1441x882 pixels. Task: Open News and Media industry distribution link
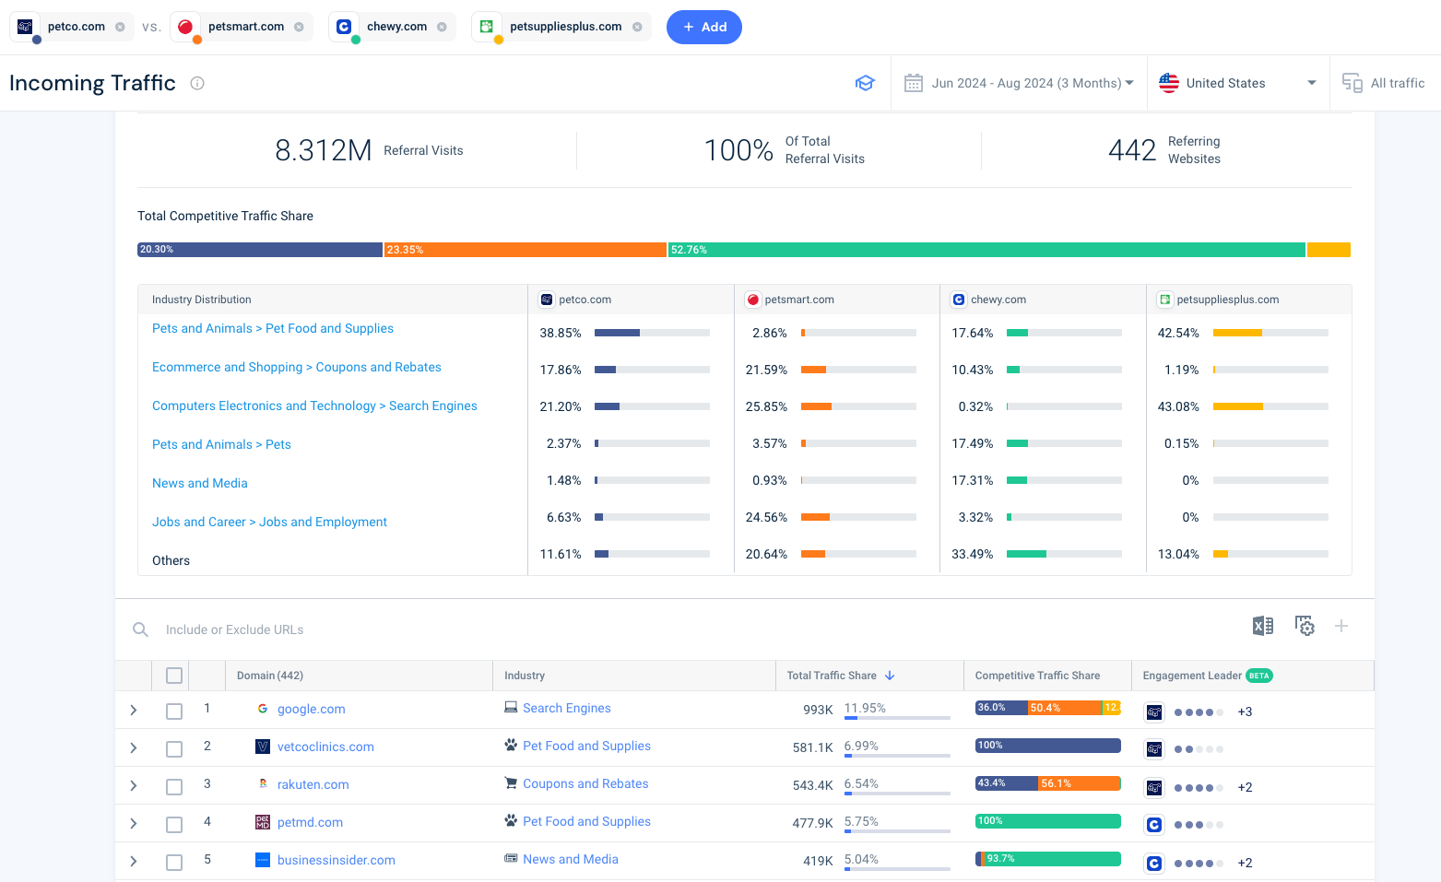pos(200,483)
